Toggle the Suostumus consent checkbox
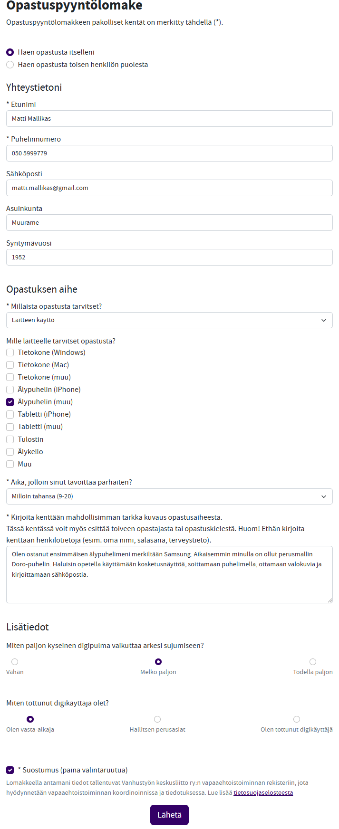Image resolution: width=339 pixels, height=829 pixels. tap(10, 770)
